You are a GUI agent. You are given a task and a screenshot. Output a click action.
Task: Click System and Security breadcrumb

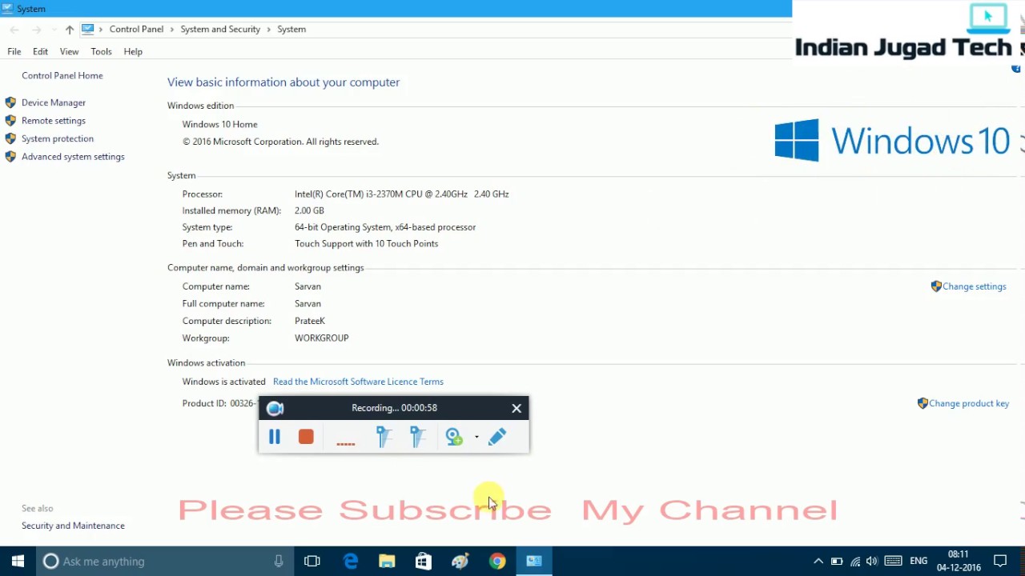[220, 29]
